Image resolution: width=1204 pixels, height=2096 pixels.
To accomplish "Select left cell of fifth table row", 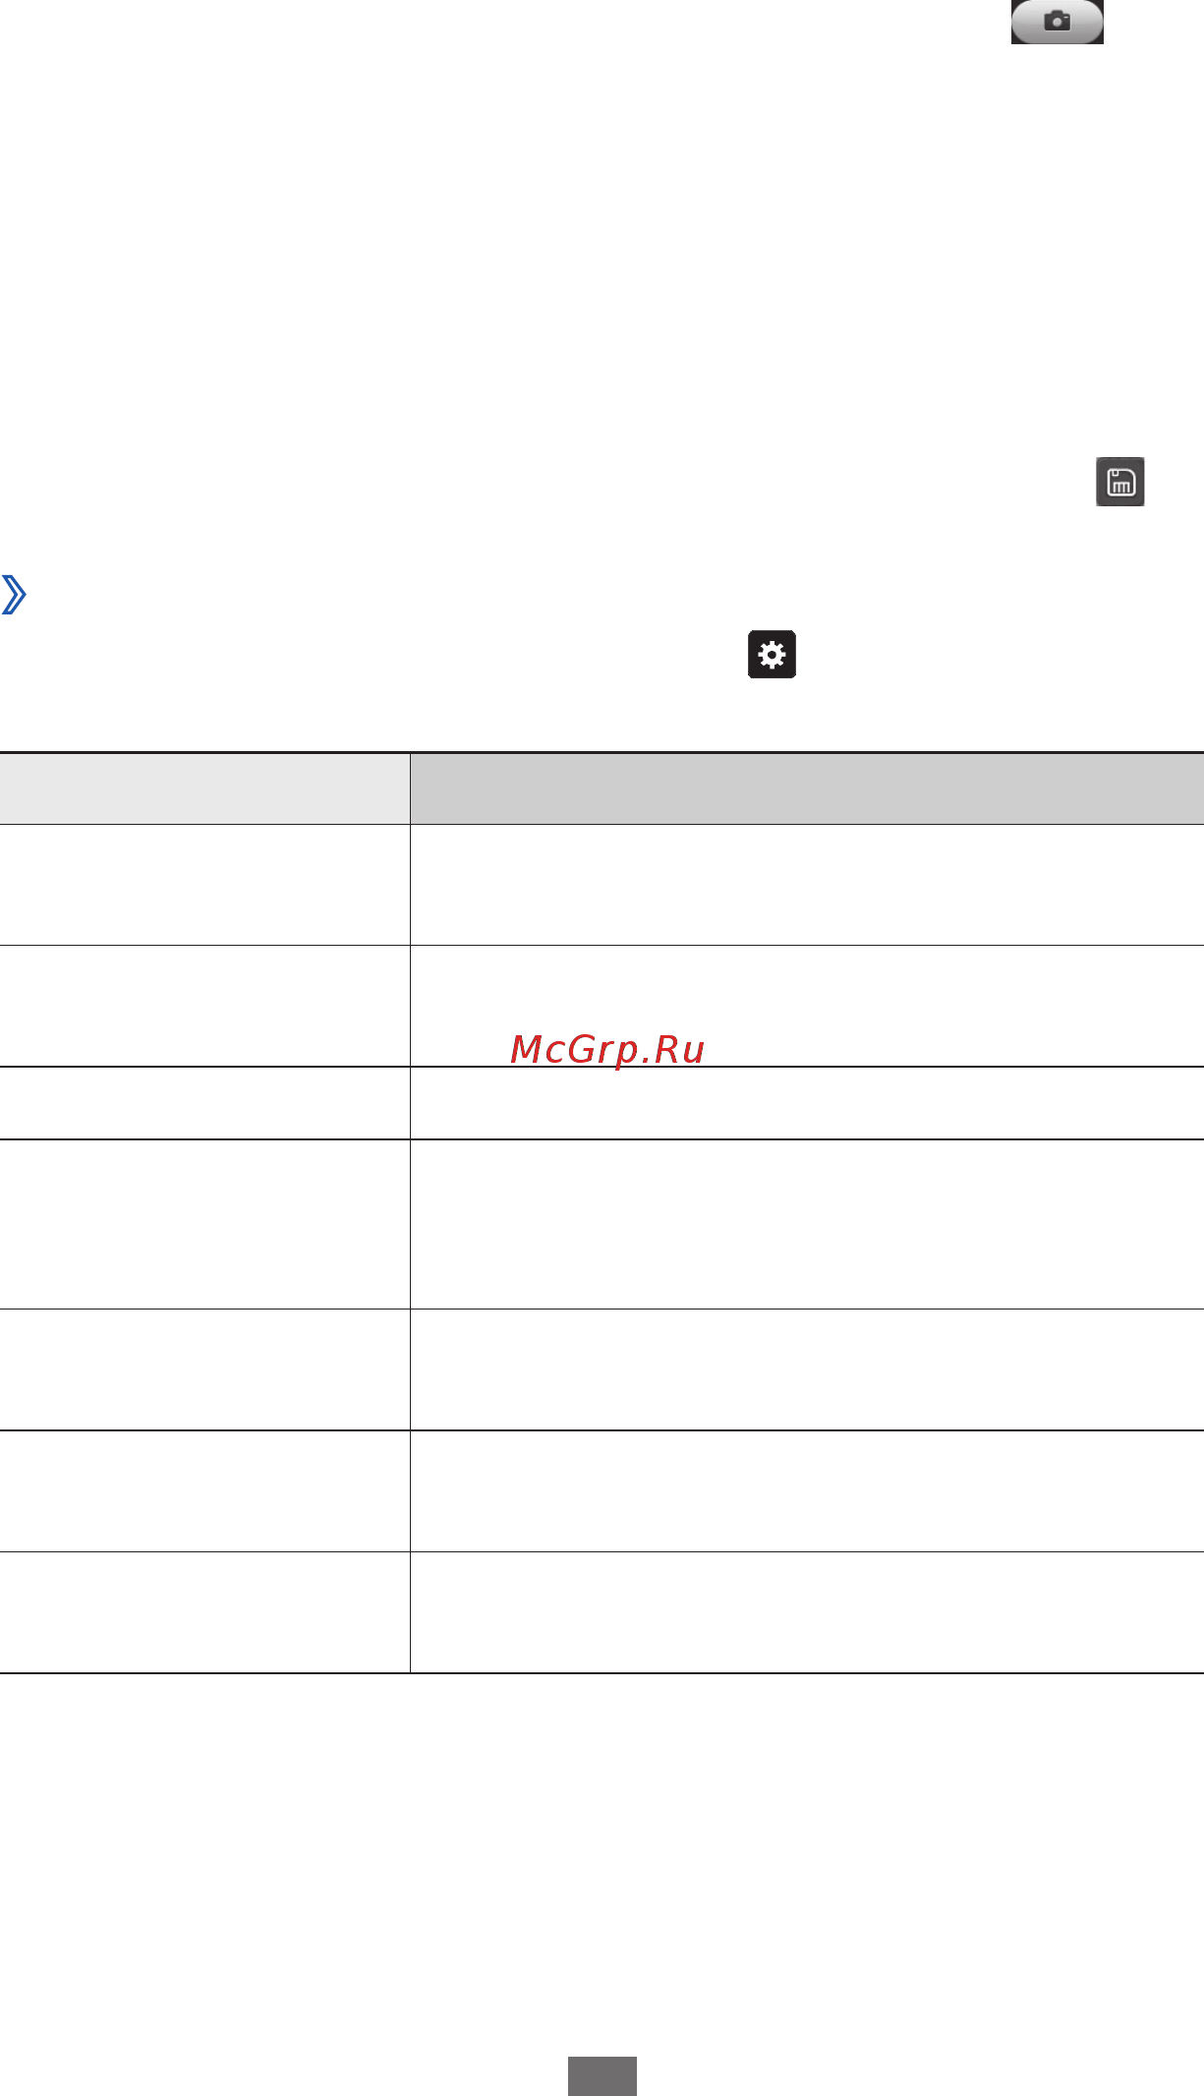I will (204, 1369).
